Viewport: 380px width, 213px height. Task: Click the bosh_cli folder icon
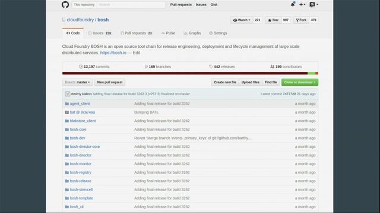point(67,206)
